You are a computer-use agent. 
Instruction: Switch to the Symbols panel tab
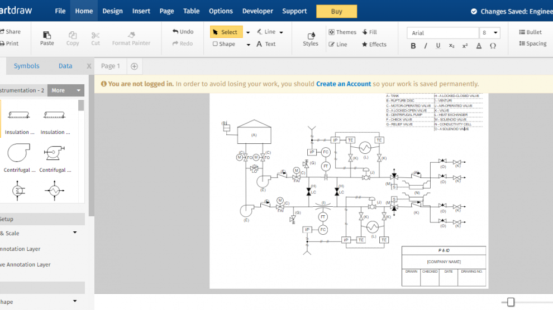click(26, 66)
